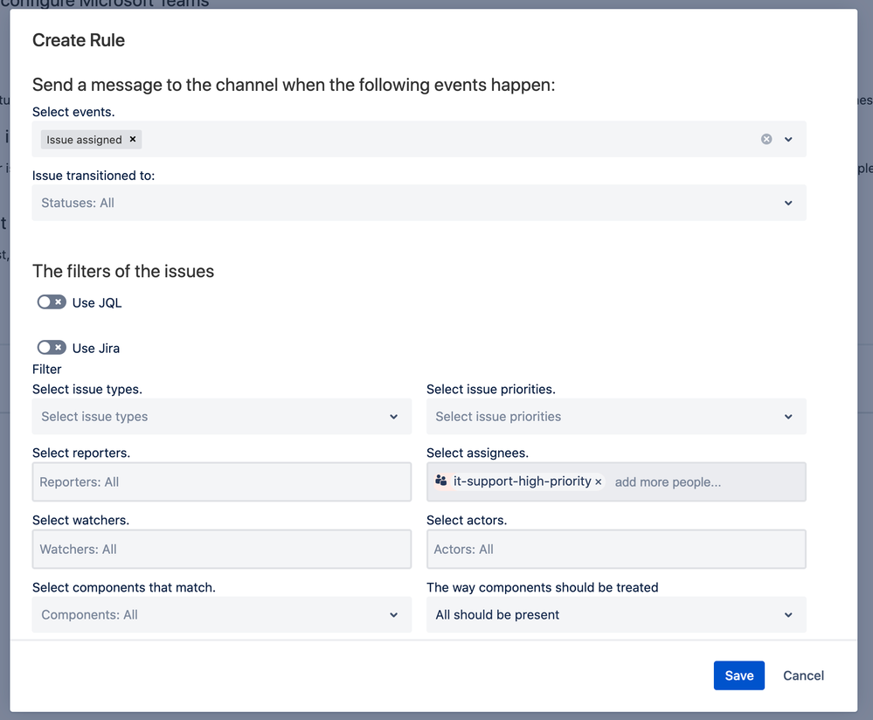Click into the Actors: All field

pos(615,550)
